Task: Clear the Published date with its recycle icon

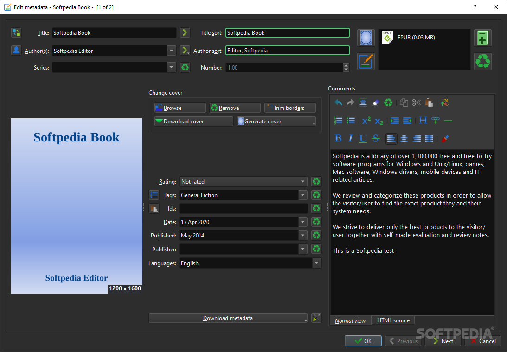Action: pyautogui.click(x=316, y=235)
